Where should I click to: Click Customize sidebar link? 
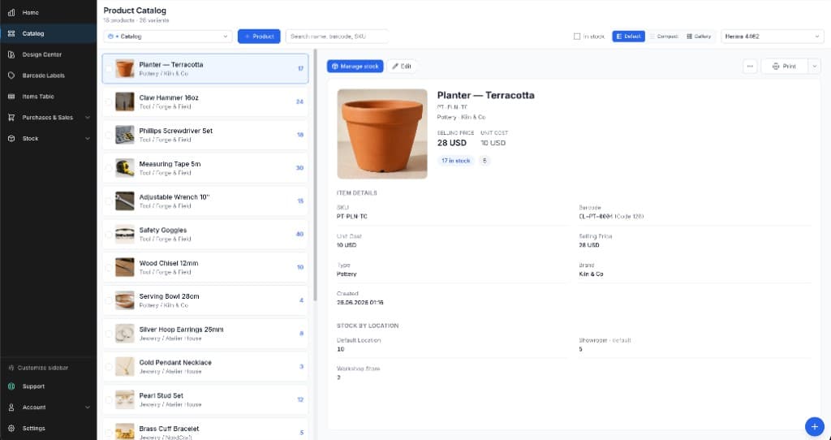[x=42, y=368]
